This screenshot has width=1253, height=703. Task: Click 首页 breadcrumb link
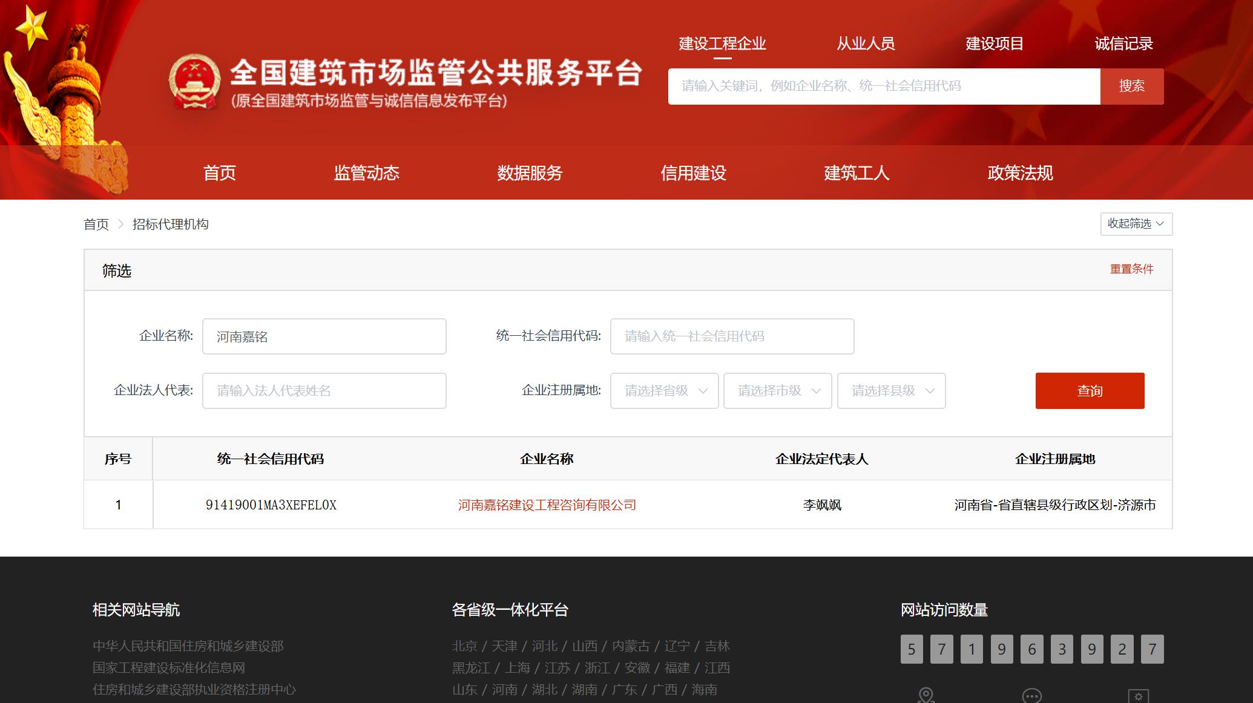tap(96, 224)
